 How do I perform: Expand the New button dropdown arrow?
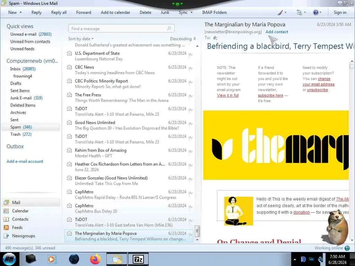[x=20, y=12]
